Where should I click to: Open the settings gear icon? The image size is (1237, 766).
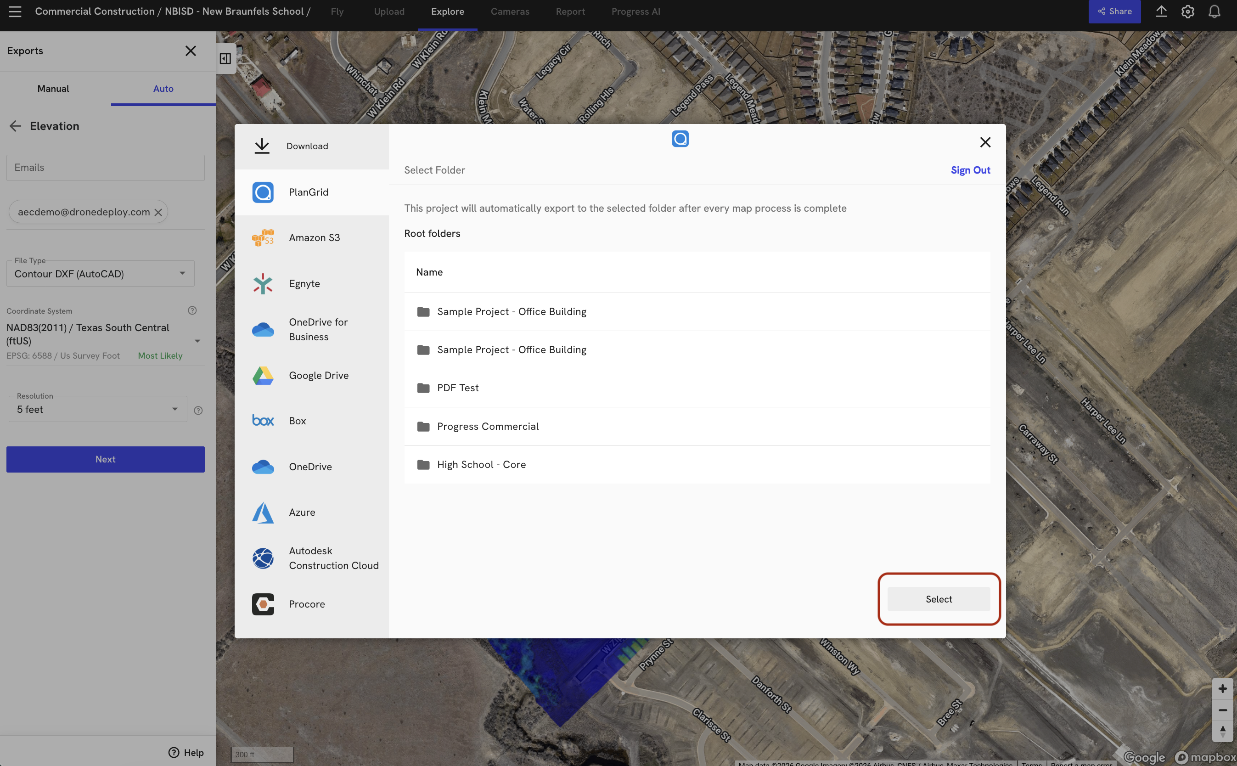1187,11
